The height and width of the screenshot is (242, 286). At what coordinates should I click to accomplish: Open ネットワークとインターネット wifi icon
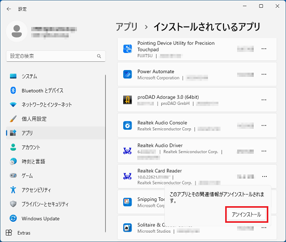tap(13, 104)
